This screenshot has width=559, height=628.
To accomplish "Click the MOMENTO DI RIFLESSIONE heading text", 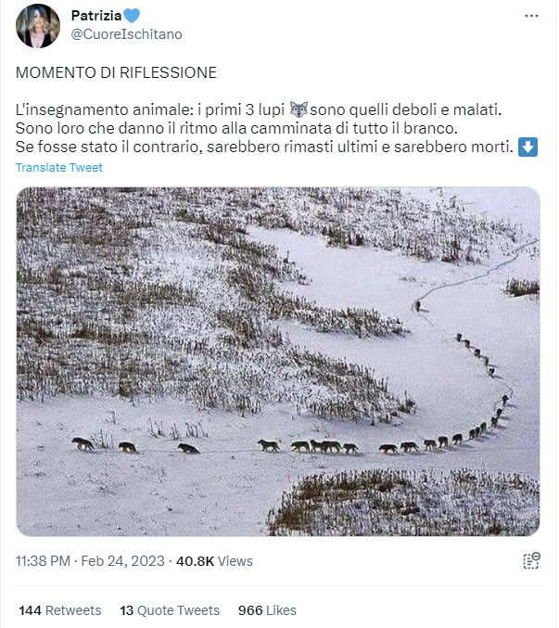I will coord(116,73).
